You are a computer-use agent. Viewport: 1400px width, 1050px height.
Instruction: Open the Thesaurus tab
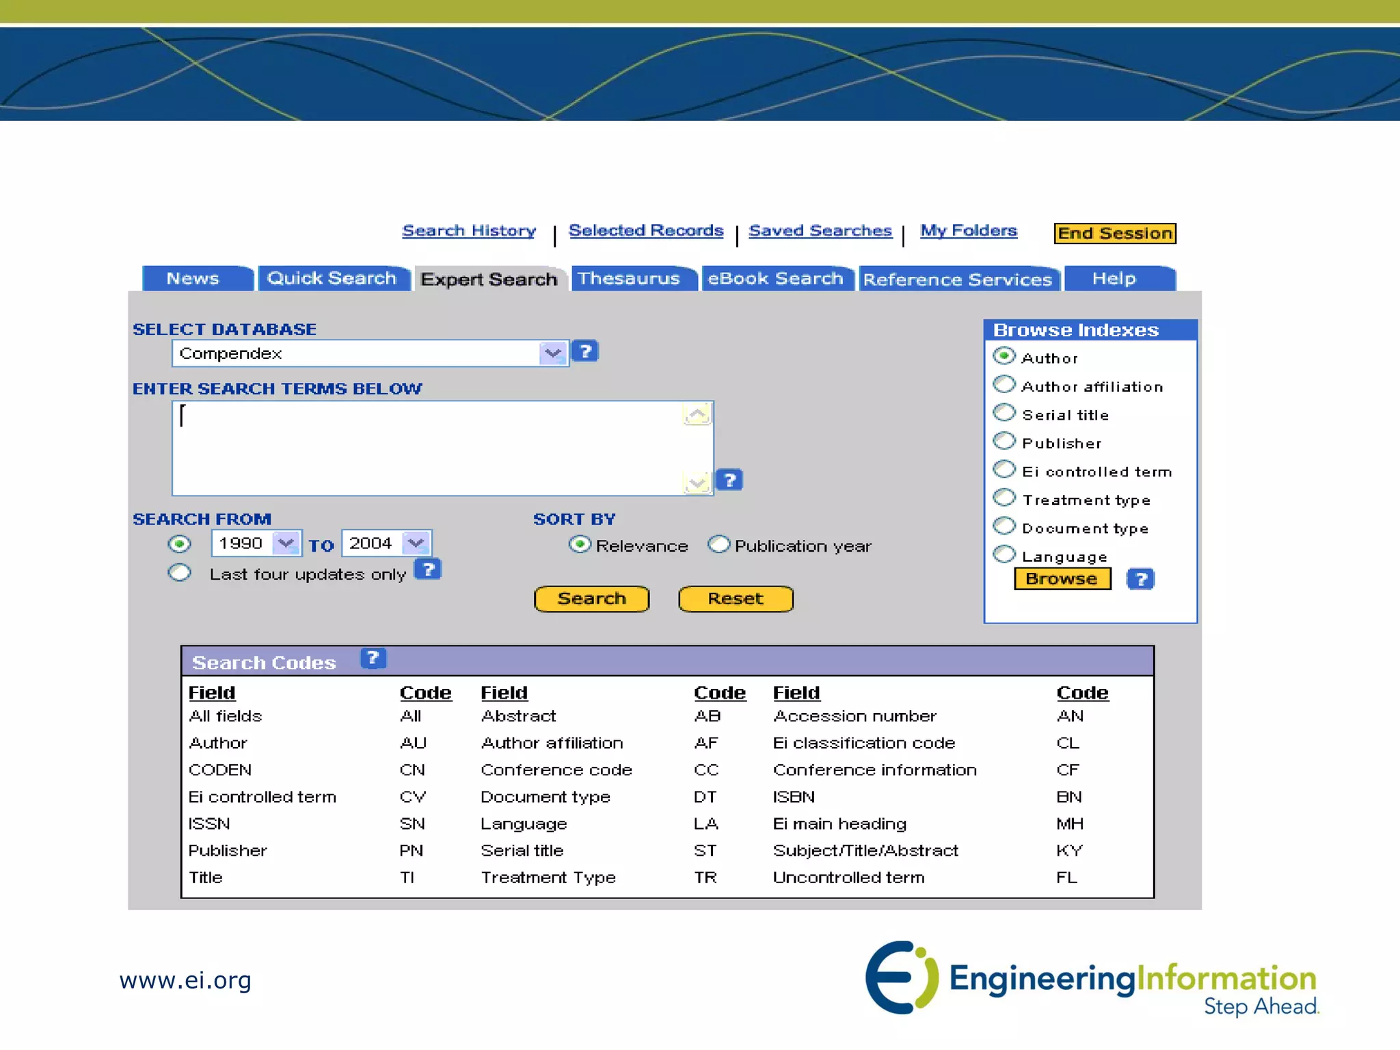pyautogui.click(x=629, y=278)
